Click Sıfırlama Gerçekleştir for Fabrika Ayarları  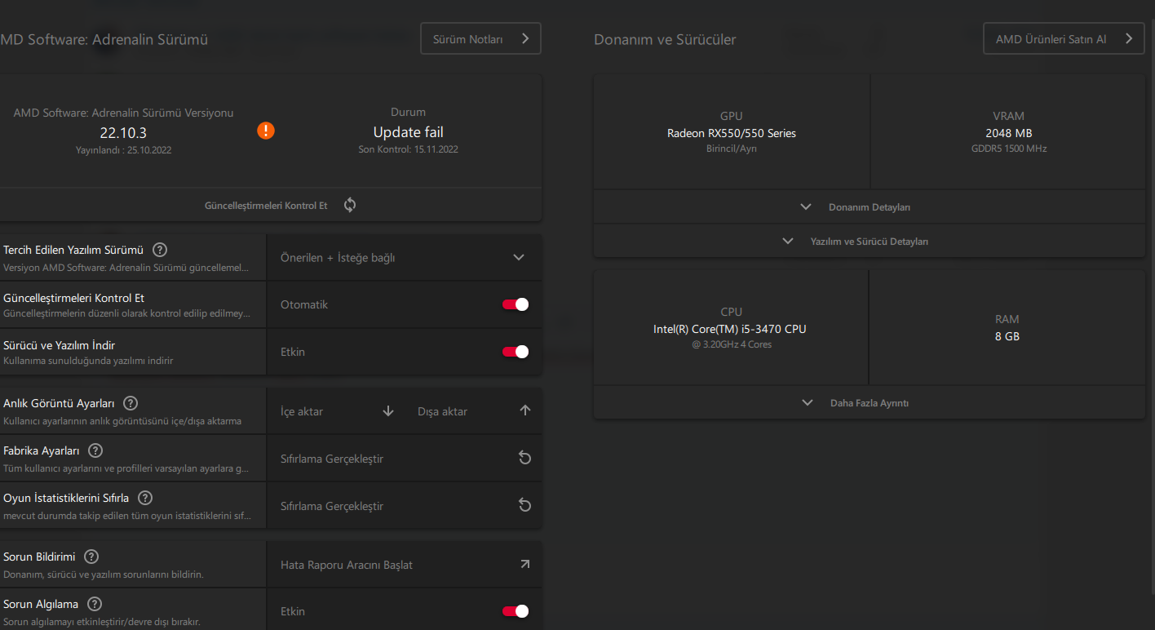[332, 459]
